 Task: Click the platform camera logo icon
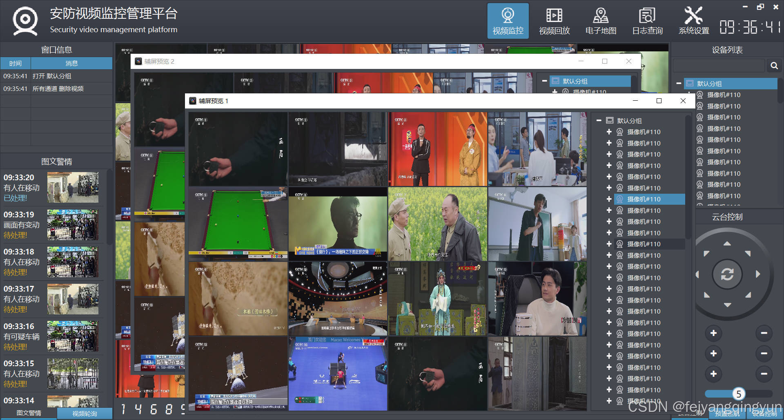point(25,21)
